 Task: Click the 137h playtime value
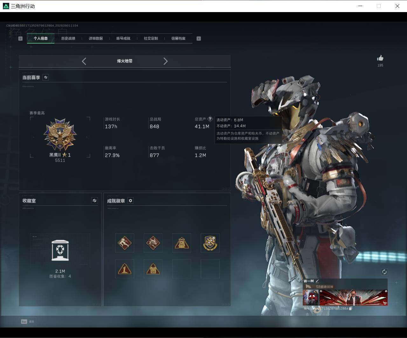point(111,127)
